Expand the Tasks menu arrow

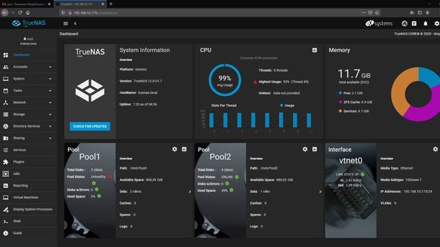click(x=50, y=91)
